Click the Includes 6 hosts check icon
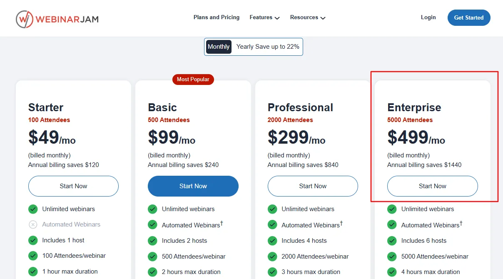Viewport: 503px width, 279px height. 392,241
